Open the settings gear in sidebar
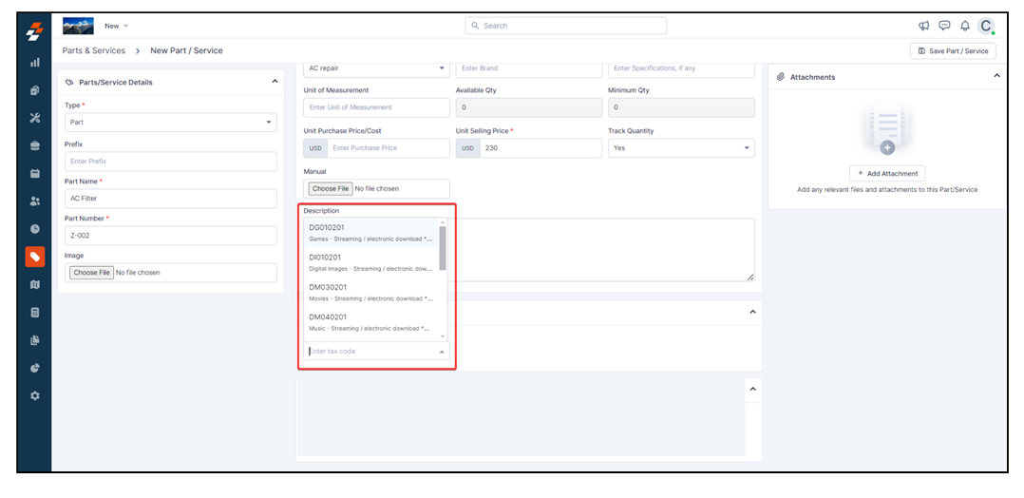The height and width of the screenshot is (498, 1024). pos(35,395)
